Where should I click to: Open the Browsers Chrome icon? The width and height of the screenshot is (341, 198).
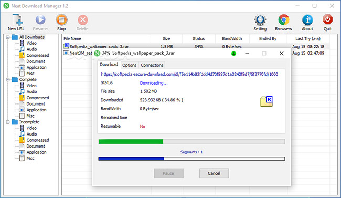click(284, 20)
